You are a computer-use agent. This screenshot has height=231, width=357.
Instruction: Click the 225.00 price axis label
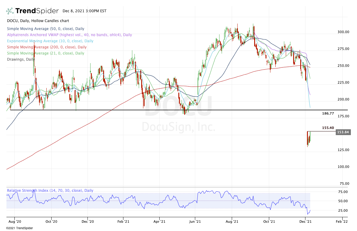pos(343,82)
